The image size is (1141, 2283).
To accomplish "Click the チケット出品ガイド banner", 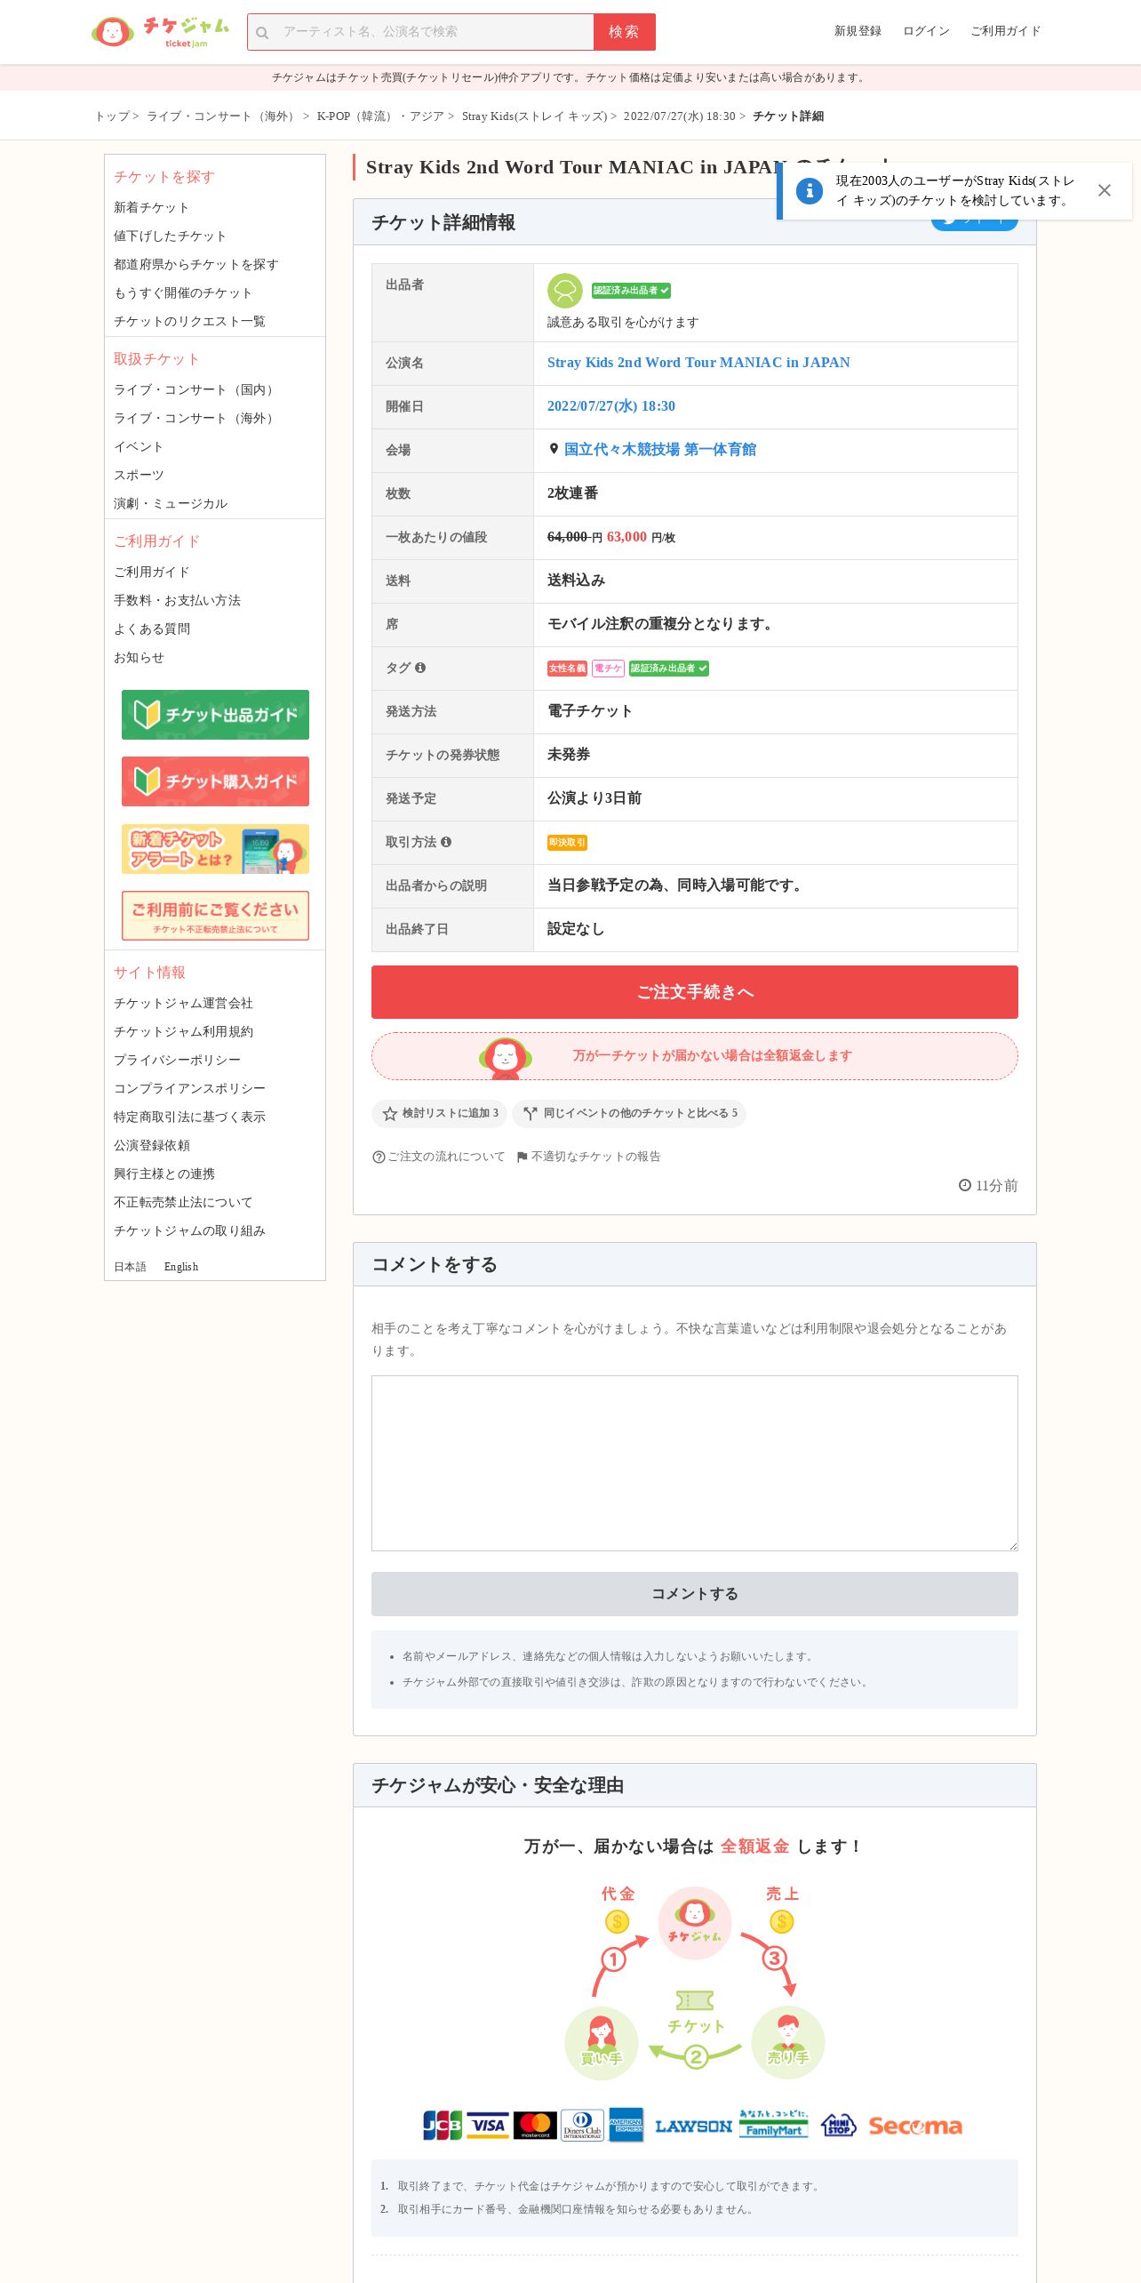I will point(215,715).
